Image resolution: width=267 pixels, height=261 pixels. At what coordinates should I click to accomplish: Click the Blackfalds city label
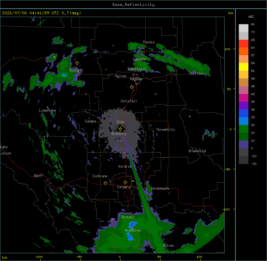tap(137, 69)
